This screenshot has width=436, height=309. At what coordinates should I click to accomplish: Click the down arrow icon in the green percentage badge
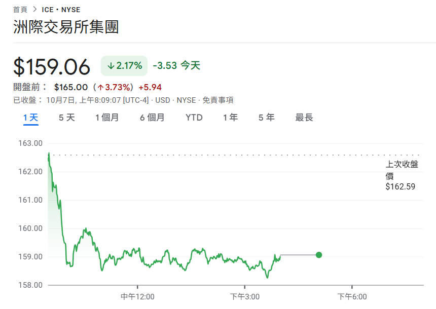(111, 65)
